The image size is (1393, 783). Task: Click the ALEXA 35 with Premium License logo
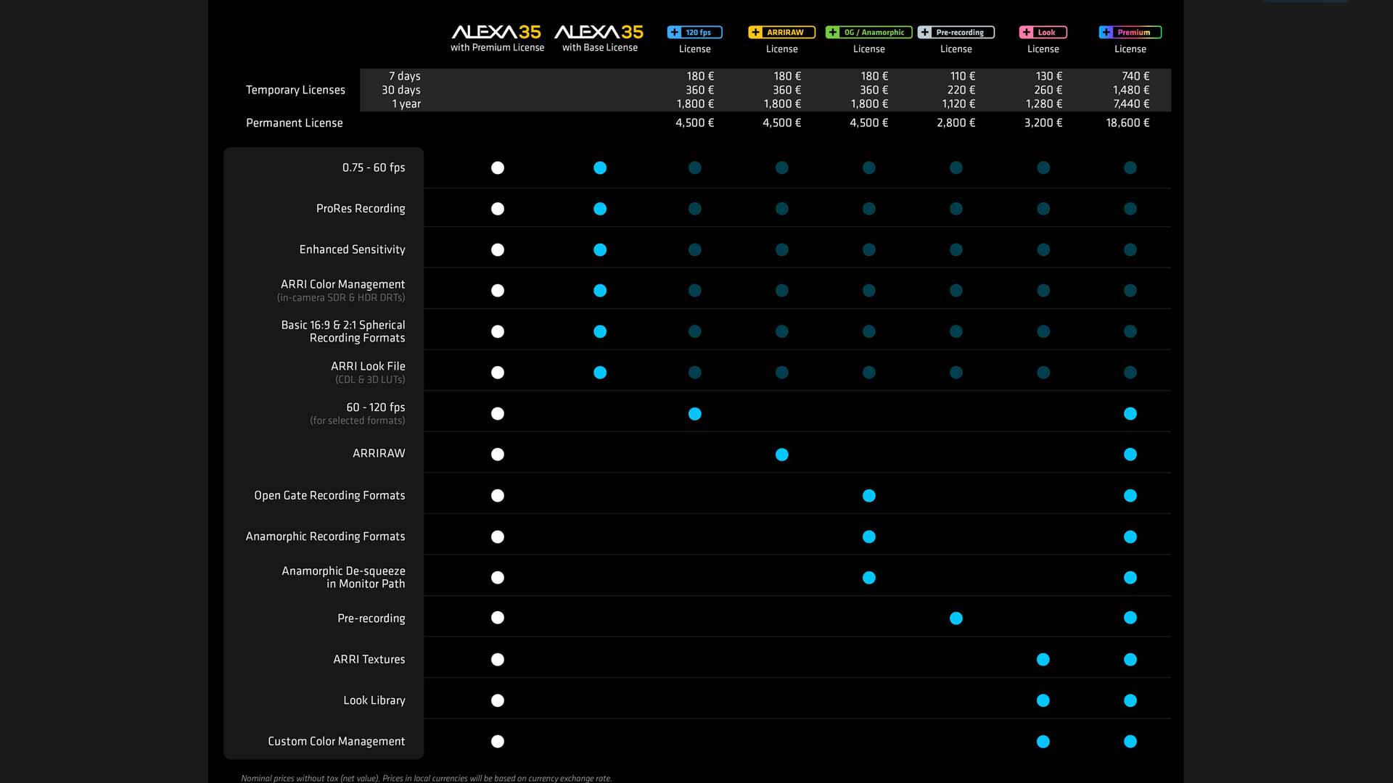pos(497,33)
